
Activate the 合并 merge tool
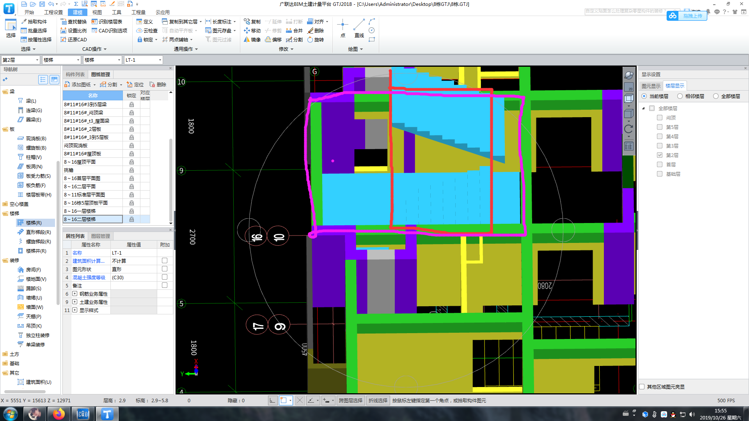pos(294,30)
